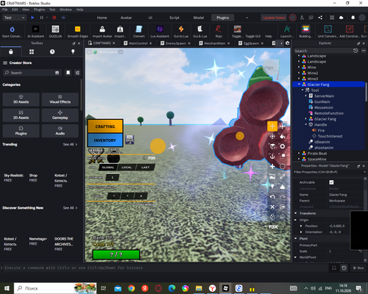Open the Script ribbon tab
Screen dimensions: 368x294
(174, 18)
